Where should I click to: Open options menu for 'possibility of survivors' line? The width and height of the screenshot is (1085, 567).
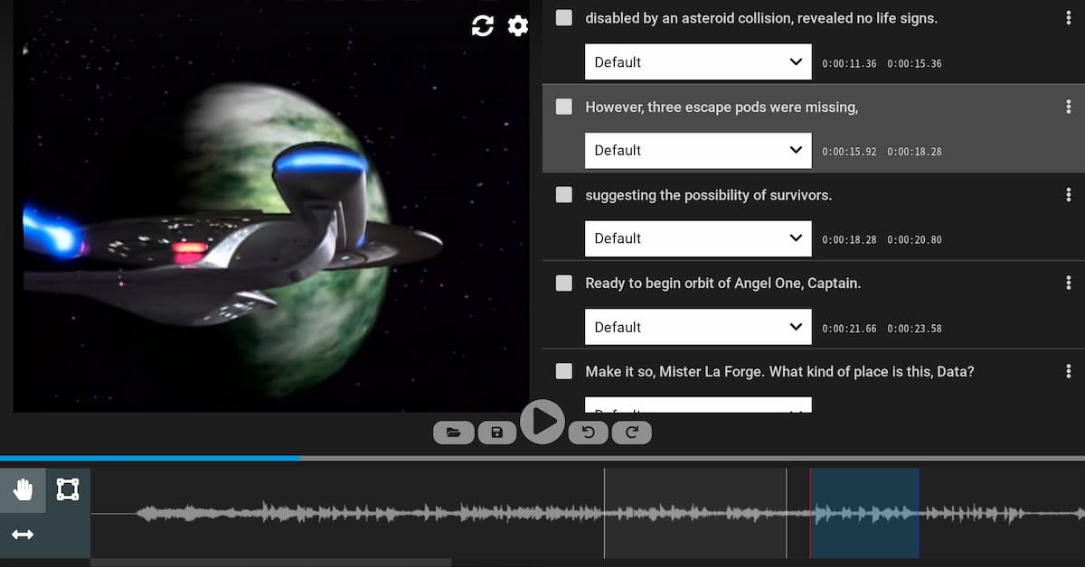point(1069,195)
